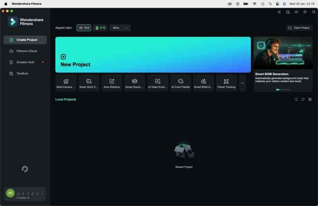The width and height of the screenshot is (318, 206).
Task: Click the Siri icon in menu bar
Action: (285, 4)
